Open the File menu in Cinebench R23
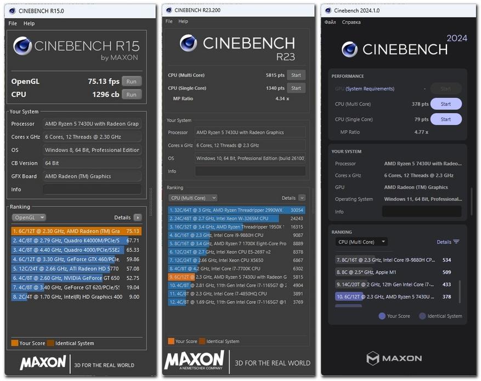The width and height of the screenshot is (481, 381). 169,21
